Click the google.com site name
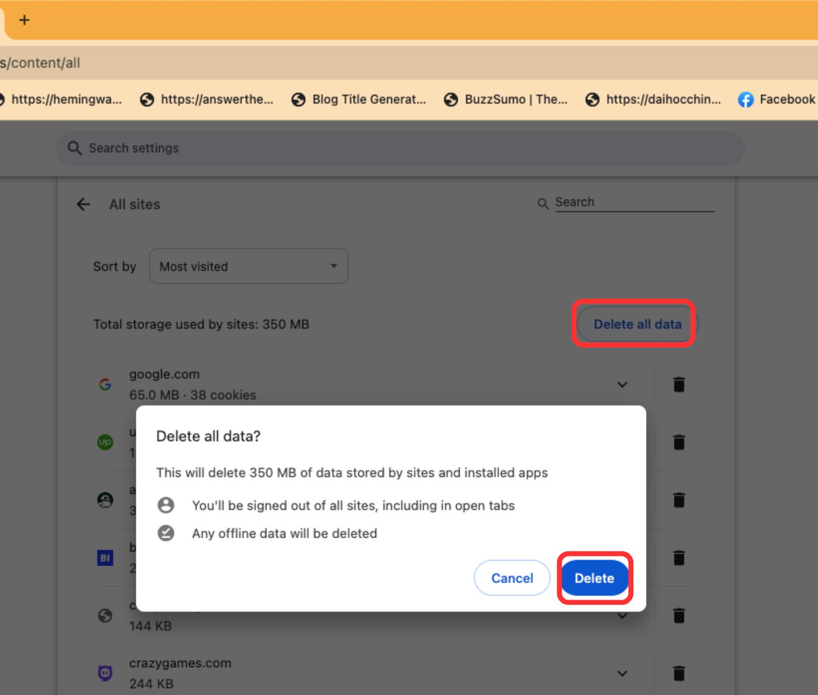This screenshot has height=695, width=818. [164, 374]
